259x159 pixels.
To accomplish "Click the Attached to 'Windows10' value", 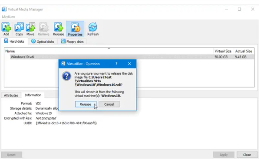I will (x=44, y=113).
